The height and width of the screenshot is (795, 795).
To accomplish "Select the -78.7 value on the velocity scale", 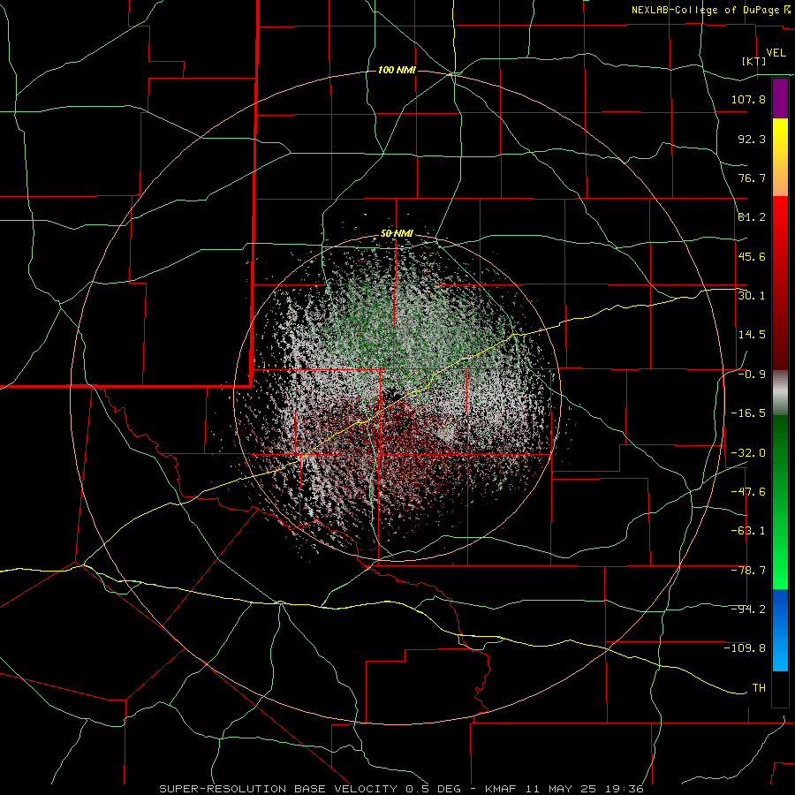I will [748, 571].
